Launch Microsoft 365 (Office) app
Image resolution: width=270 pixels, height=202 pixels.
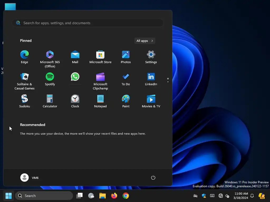point(50,59)
